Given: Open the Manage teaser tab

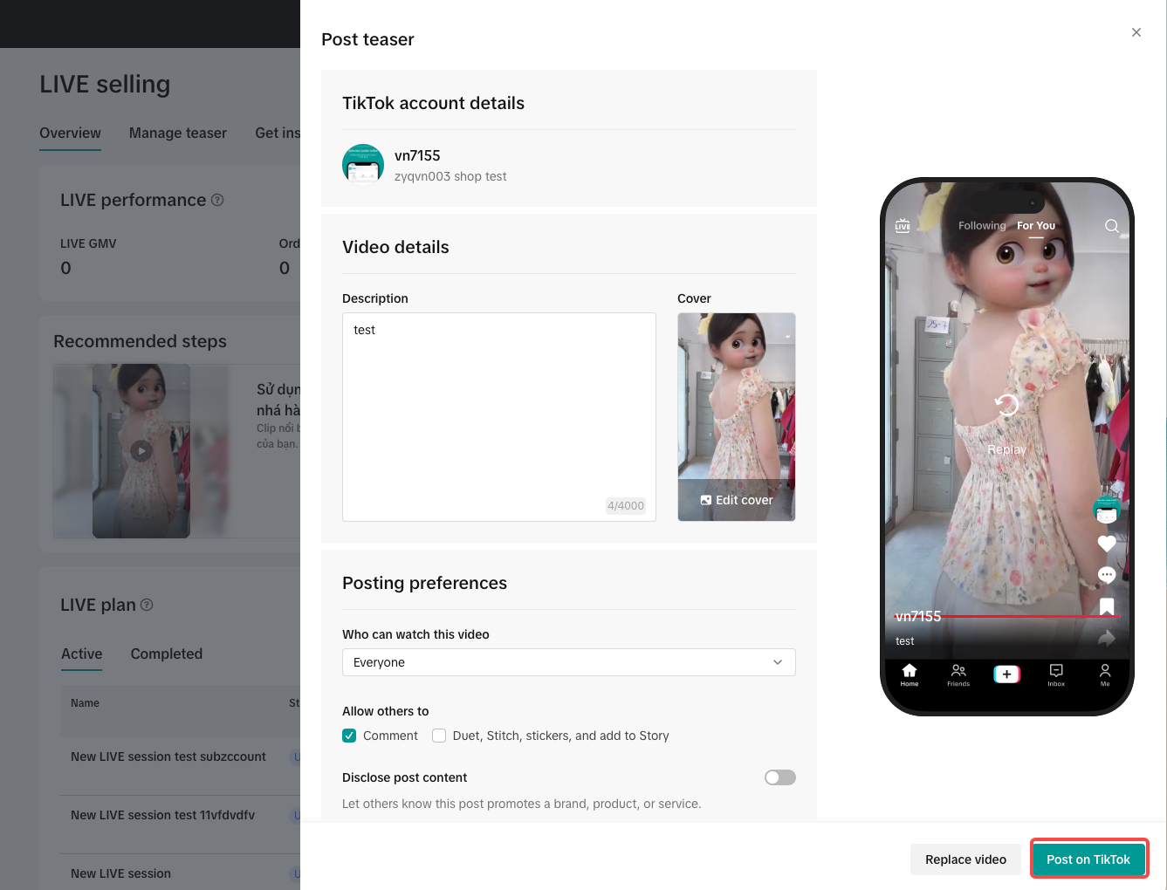Looking at the screenshot, I should pos(178,133).
